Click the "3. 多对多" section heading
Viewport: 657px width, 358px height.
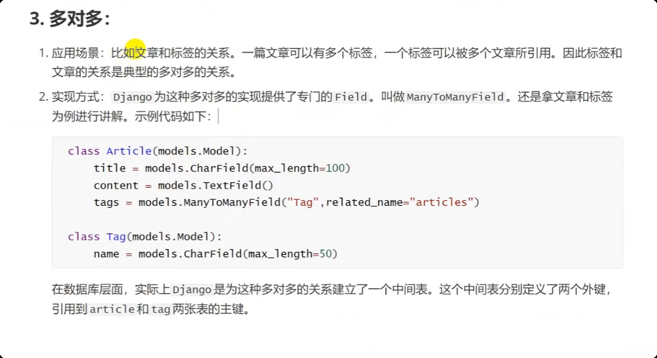[70, 19]
